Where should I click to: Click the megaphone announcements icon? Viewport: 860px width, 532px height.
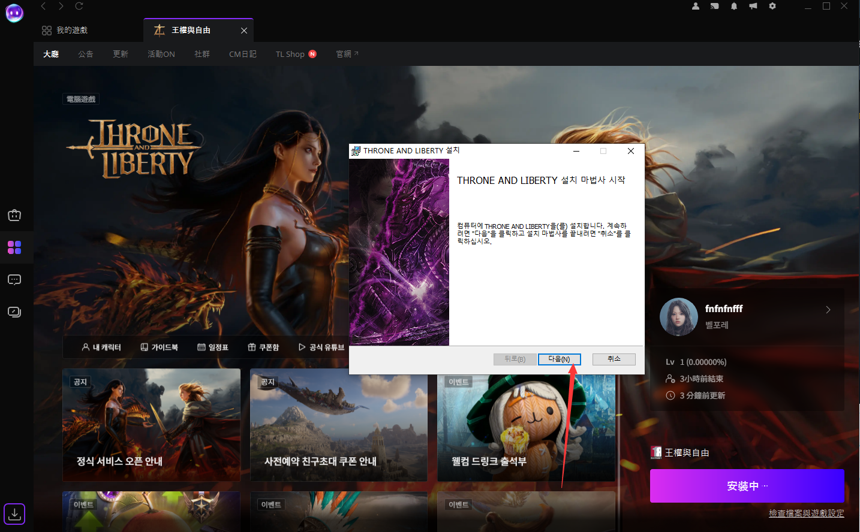point(753,6)
